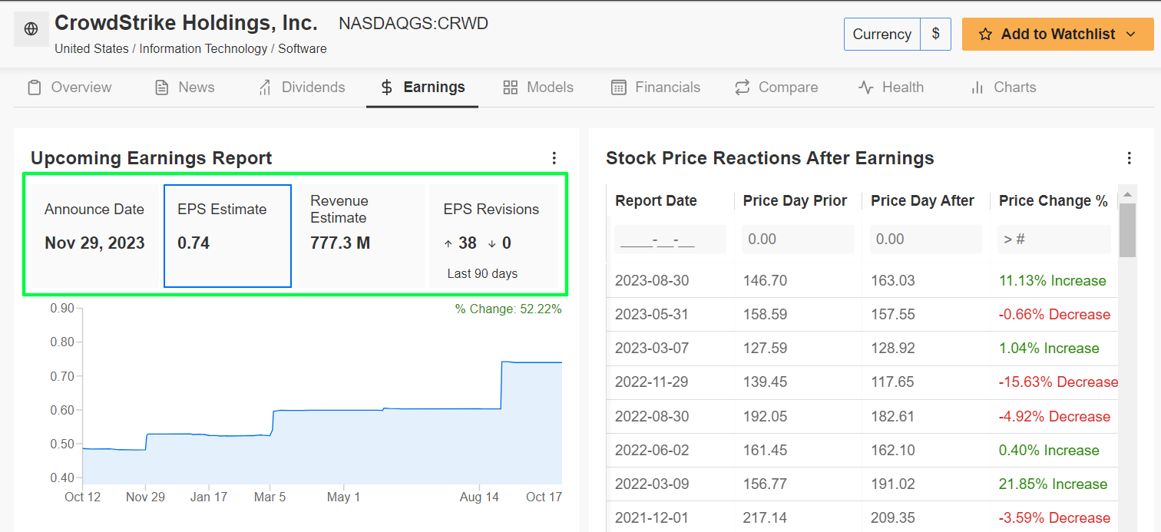Select the EPS Revisions card
1161x532 pixels.
click(x=493, y=236)
